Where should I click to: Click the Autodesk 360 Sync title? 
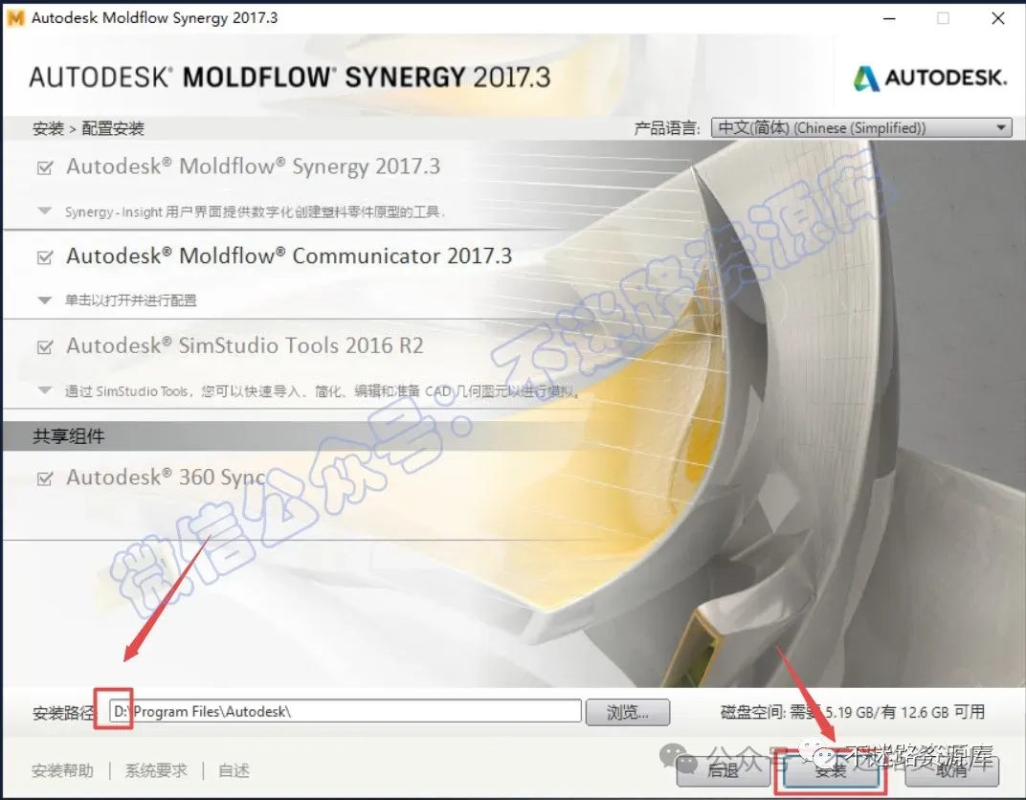[x=167, y=478]
